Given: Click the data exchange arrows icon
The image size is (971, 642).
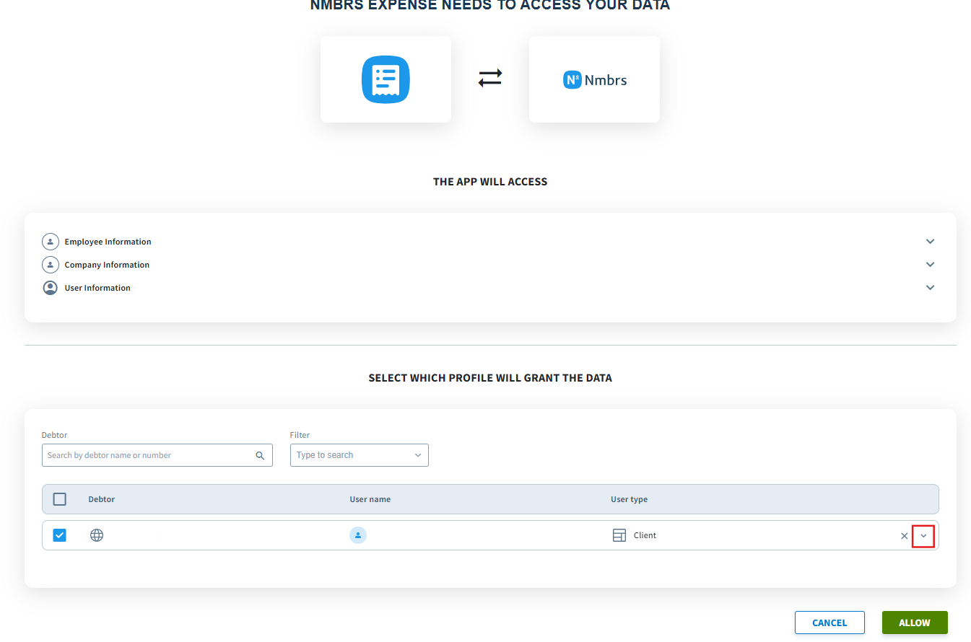Looking at the screenshot, I should tap(490, 79).
